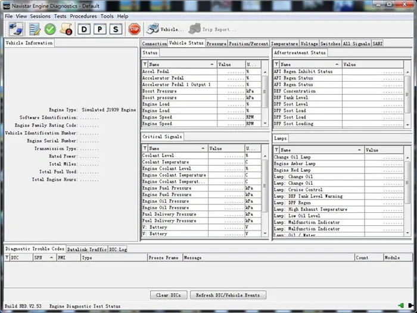Image resolution: width=417 pixels, height=313 pixels.
Task: Click the Freeze Frame column header
Action: 165,258
